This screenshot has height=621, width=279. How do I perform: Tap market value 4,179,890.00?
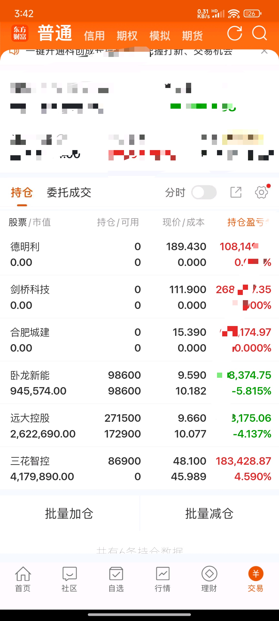(42, 477)
